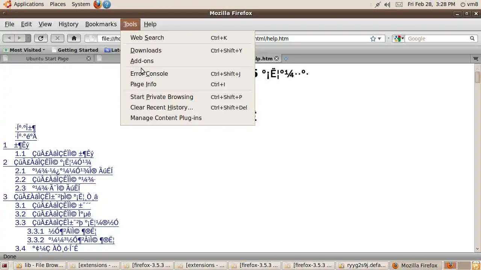The height and width of the screenshot is (270, 481).
Task: Select Add-ons in the Tools menu
Action: click(x=188, y=61)
